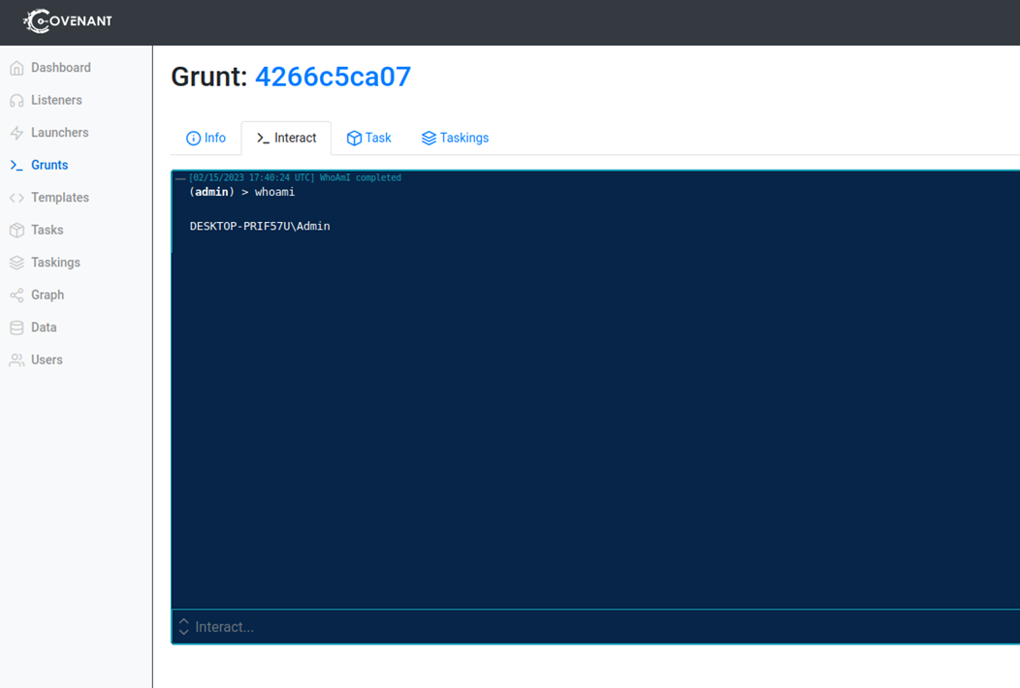Open the Task tab

coord(368,138)
